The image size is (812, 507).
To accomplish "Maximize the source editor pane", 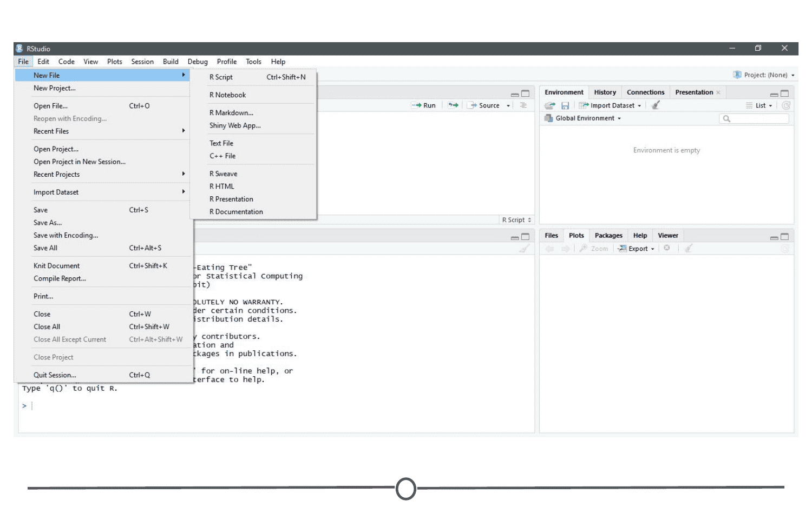I will (x=525, y=94).
